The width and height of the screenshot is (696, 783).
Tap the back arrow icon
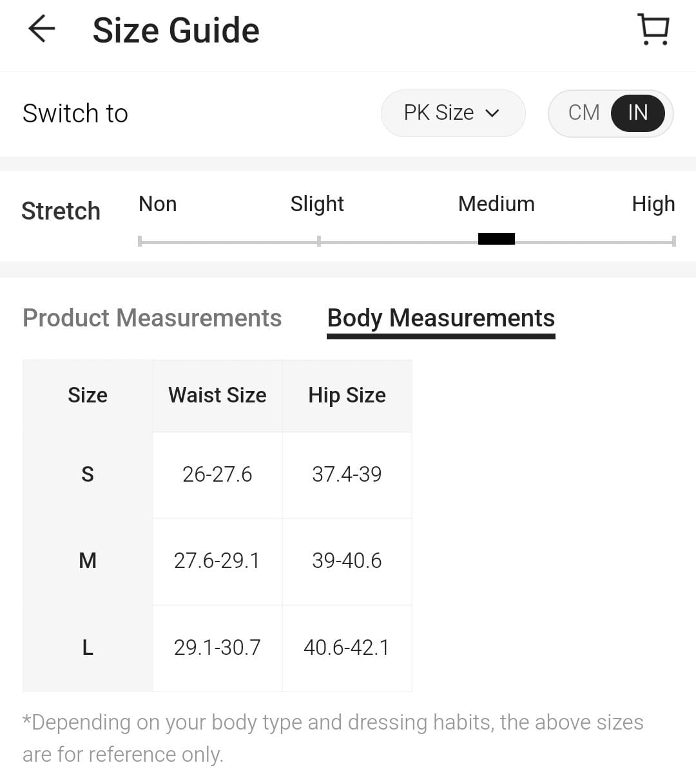pyautogui.click(x=42, y=30)
